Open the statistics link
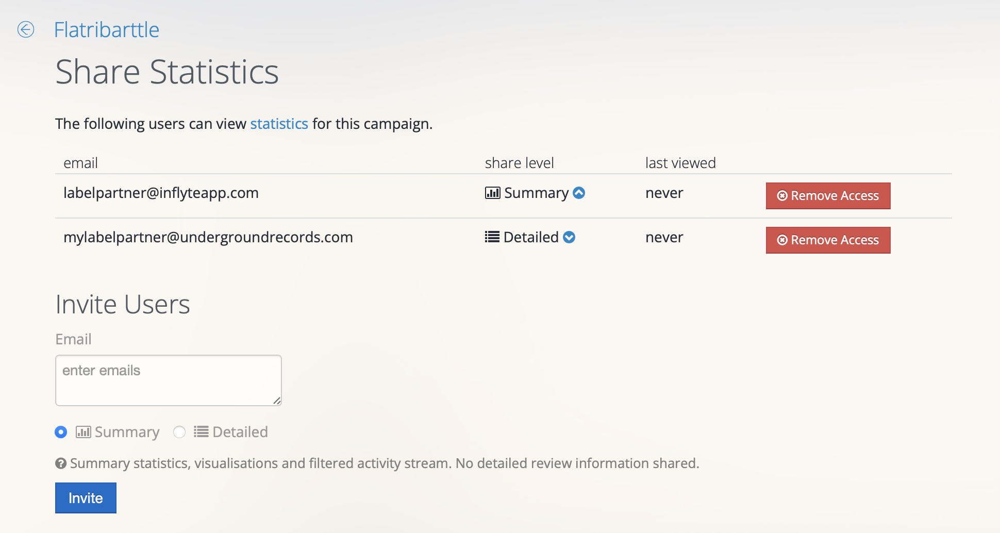Image resolution: width=1000 pixels, height=533 pixels. coord(279,124)
